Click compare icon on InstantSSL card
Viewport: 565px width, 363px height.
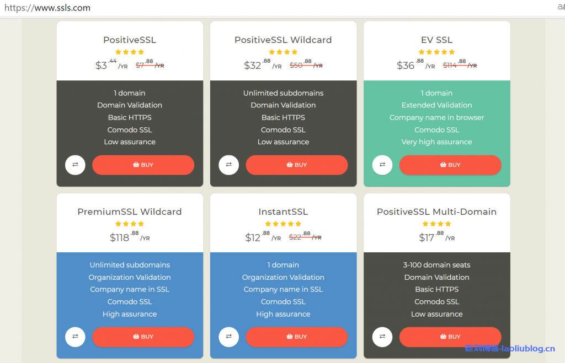coord(228,337)
